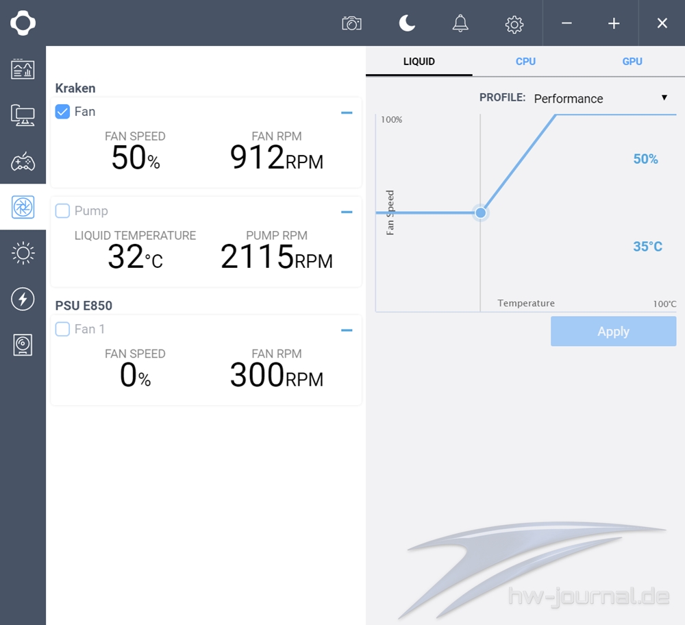
Task: Click the profile dropdown arrow
Action: [664, 97]
